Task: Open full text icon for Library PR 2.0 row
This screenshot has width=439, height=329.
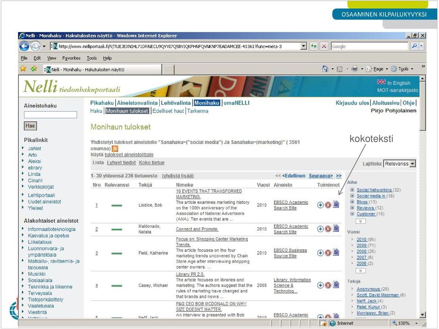Action: 336,285
